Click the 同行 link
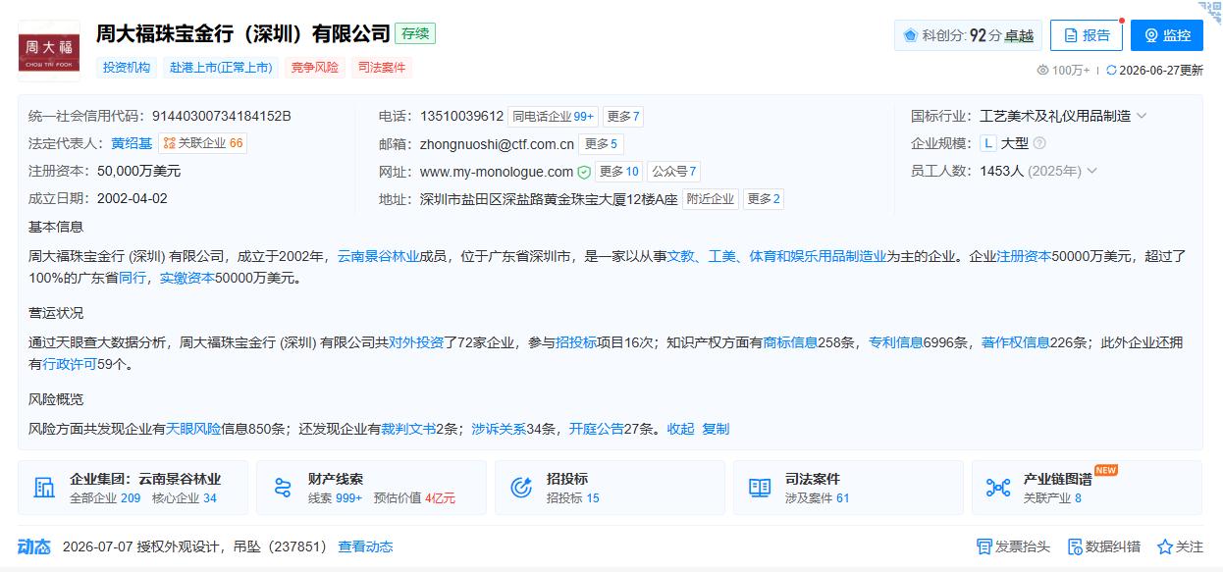This screenshot has width=1223, height=572. click(x=133, y=278)
